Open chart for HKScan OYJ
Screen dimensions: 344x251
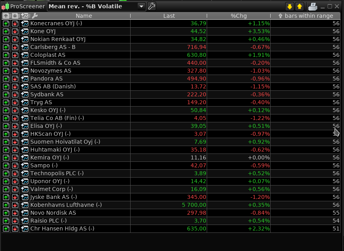click(25, 134)
